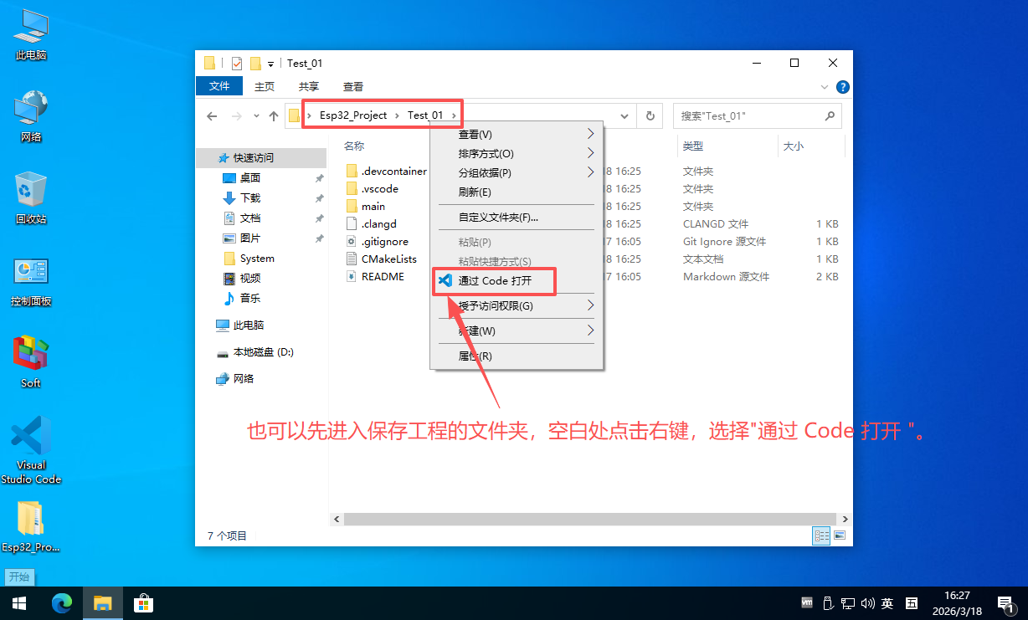Click the Explorer help question mark icon
Viewport: 1028px width, 620px height.
coord(843,87)
